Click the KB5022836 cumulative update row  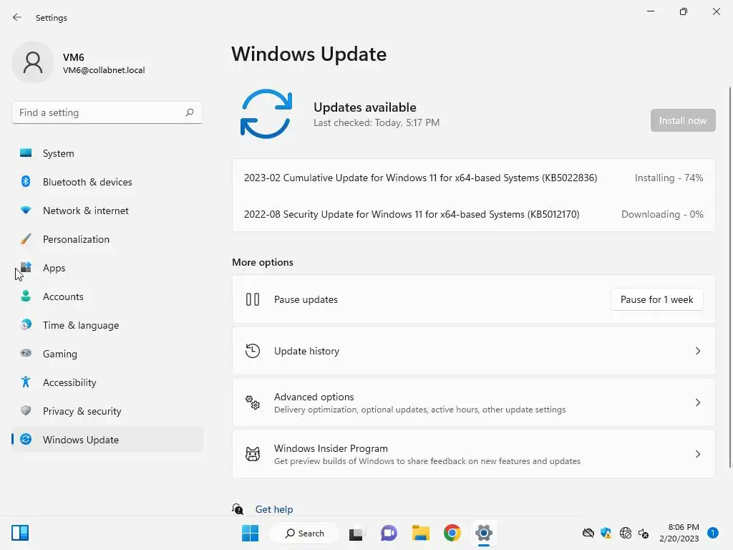click(474, 178)
